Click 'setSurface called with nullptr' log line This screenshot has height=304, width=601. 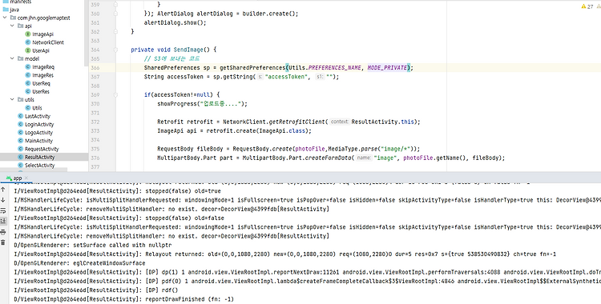click(x=92, y=245)
